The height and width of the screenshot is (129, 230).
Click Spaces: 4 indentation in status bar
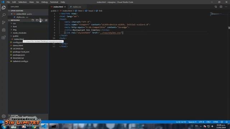point(192,122)
